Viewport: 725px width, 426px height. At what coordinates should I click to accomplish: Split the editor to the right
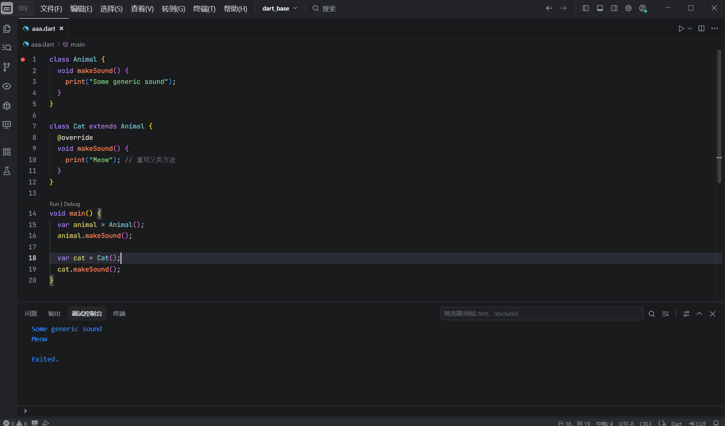tap(701, 28)
